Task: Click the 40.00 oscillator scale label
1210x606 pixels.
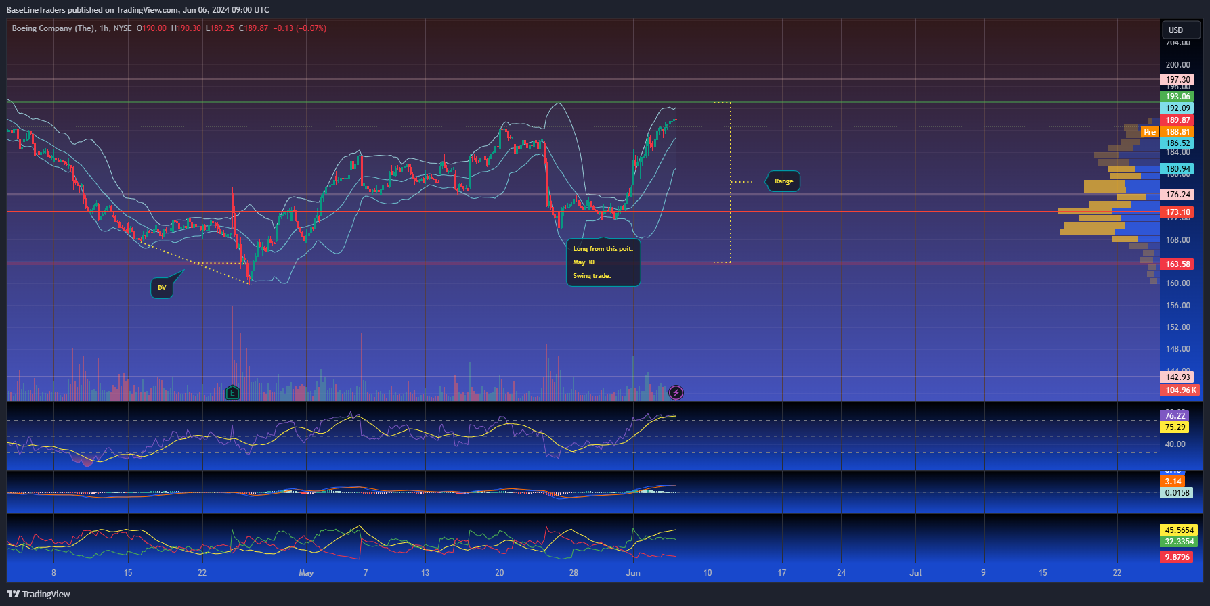Action: click(x=1175, y=444)
